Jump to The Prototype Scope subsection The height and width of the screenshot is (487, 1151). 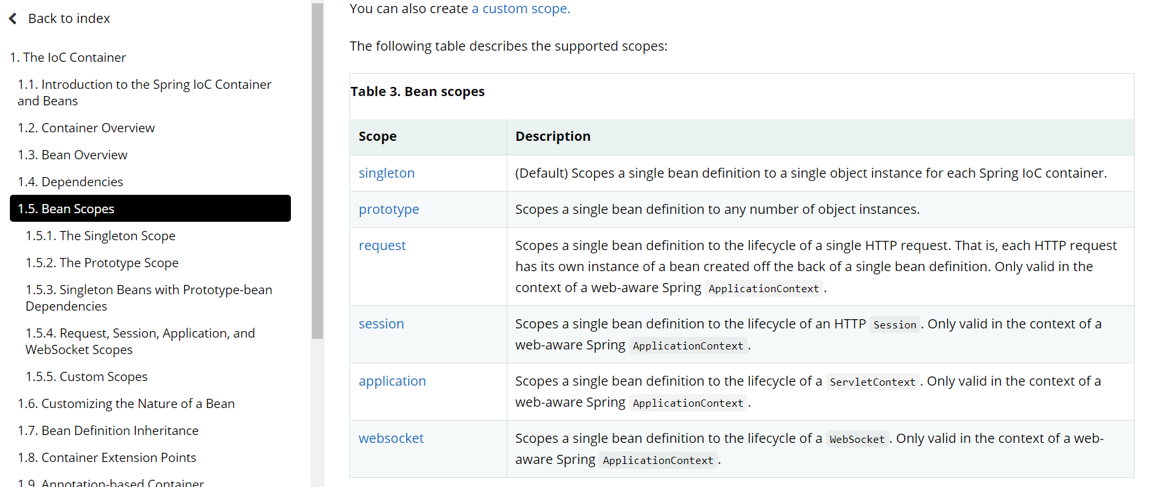tap(102, 263)
